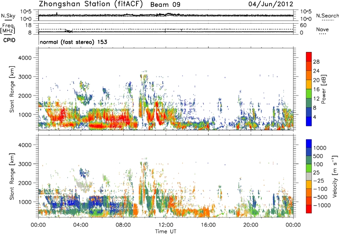Click 'Slant Range [km]' label of power panel
The image size is (339, 234).
12,89
